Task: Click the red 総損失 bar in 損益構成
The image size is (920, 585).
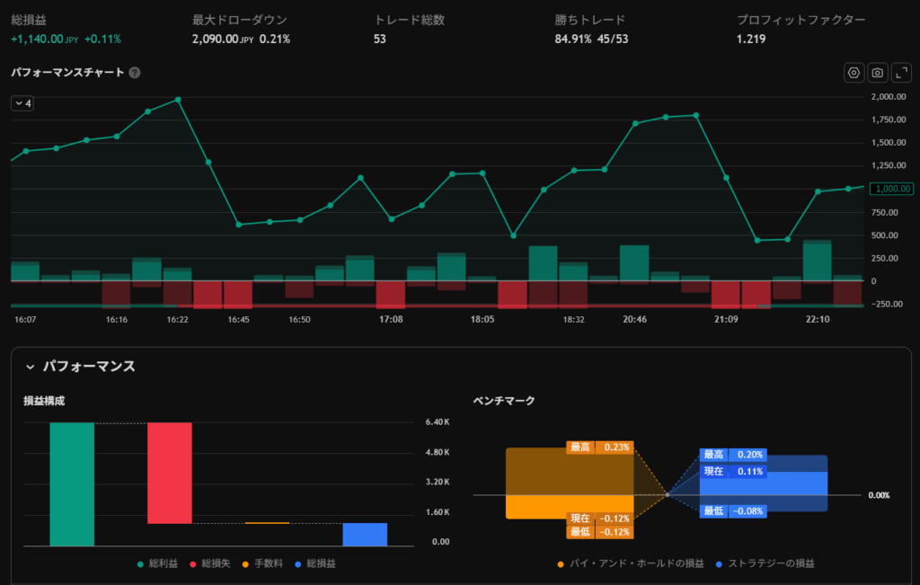Action: (170, 473)
